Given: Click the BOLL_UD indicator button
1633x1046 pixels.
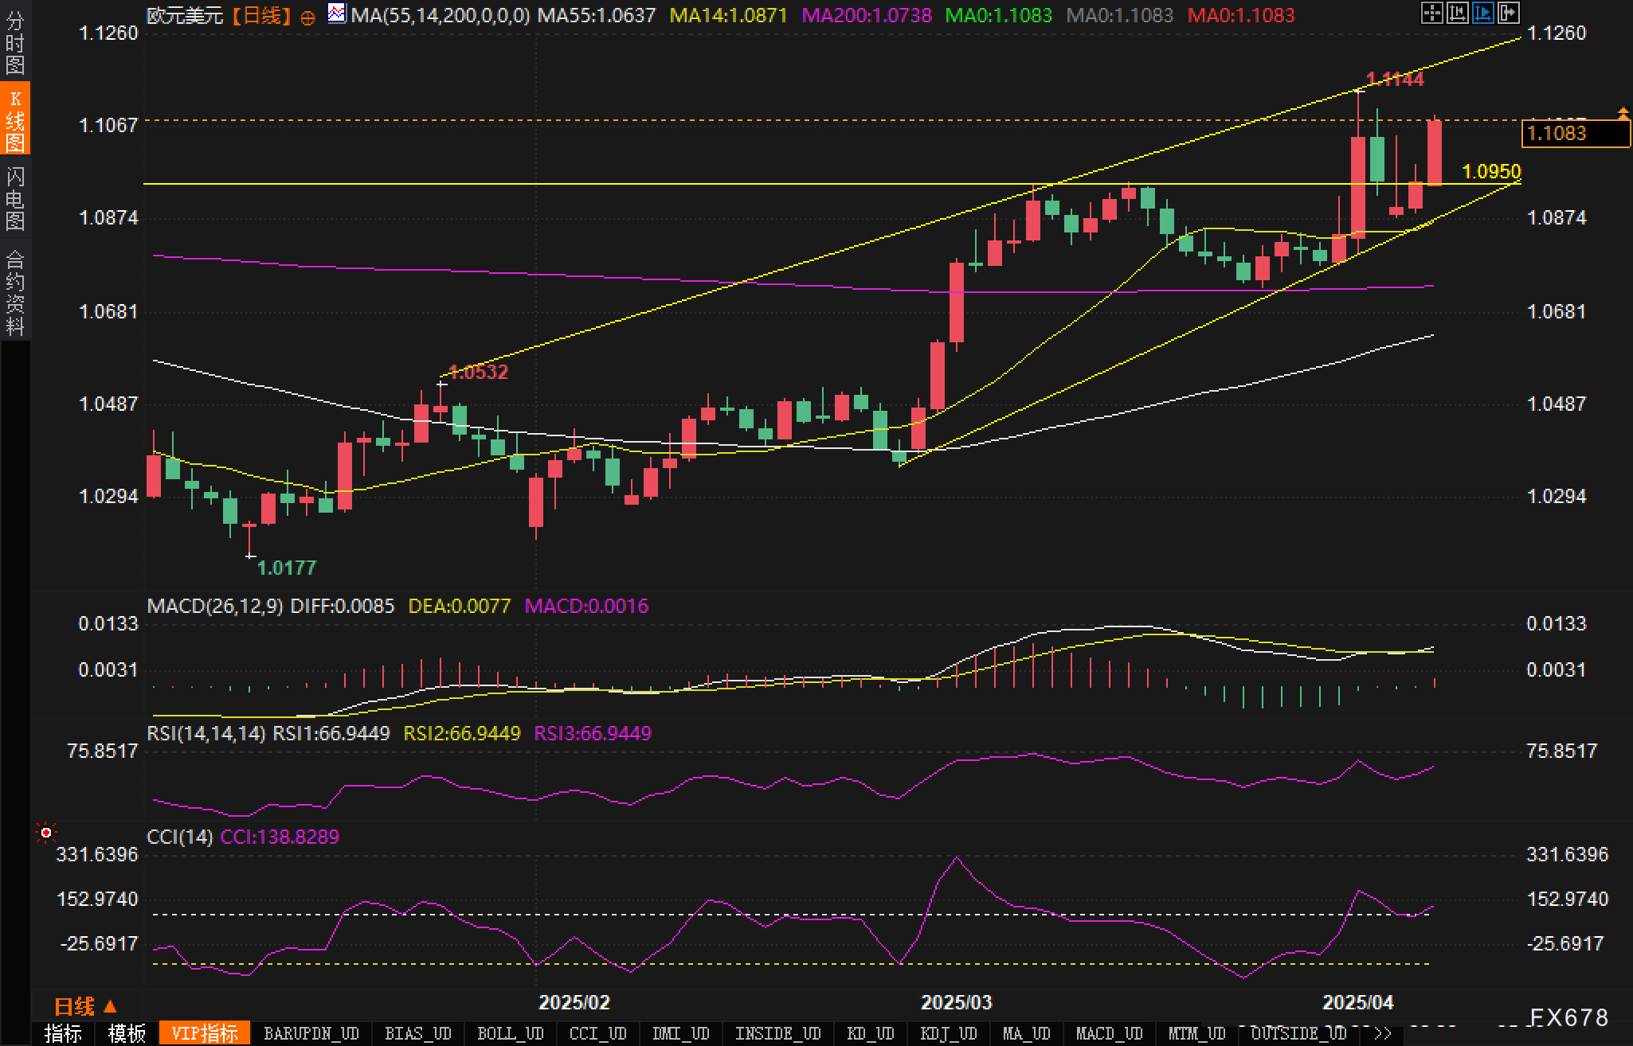Looking at the screenshot, I should click(x=510, y=1034).
